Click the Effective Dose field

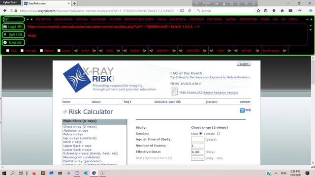click(x=197, y=152)
